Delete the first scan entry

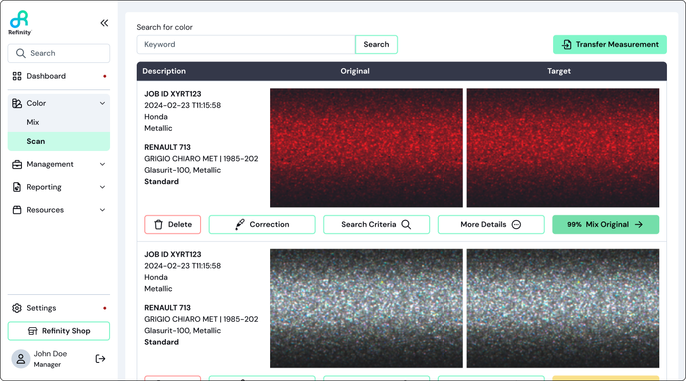(172, 224)
